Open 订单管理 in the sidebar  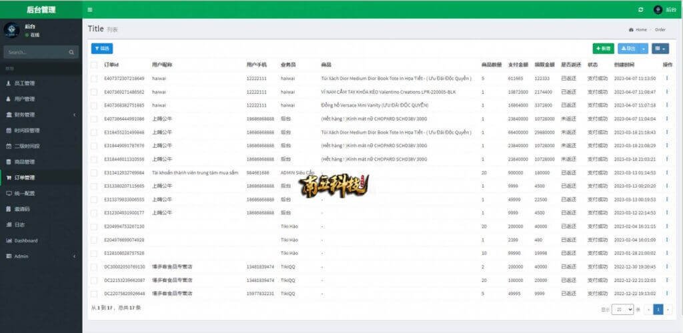click(25, 178)
